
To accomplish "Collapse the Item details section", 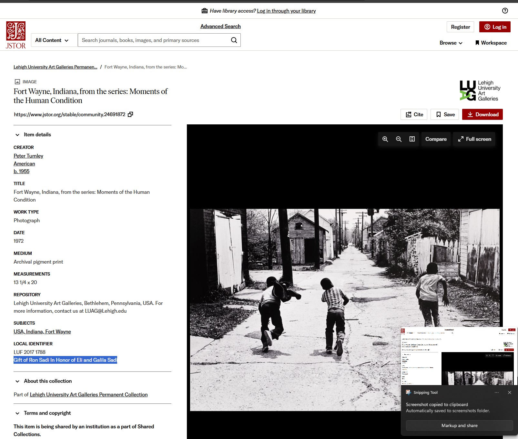I will [x=17, y=135].
